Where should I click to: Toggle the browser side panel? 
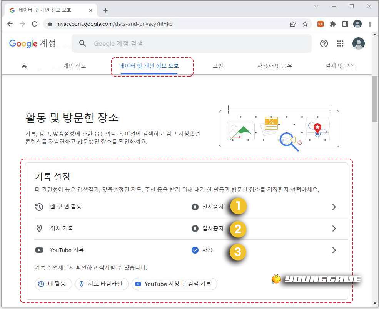click(345, 24)
